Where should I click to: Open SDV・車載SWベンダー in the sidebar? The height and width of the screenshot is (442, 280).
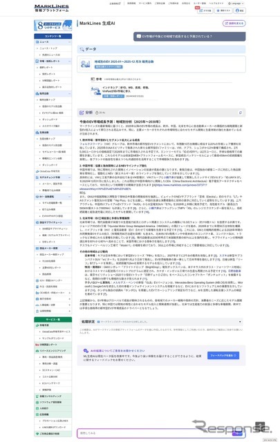coord(50,280)
